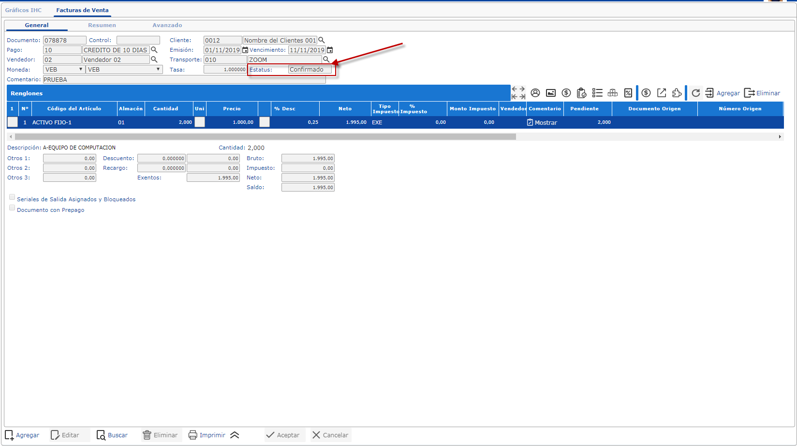The width and height of the screenshot is (797, 446).
Task: Click the external link export icon
Action: coord(662,93)
